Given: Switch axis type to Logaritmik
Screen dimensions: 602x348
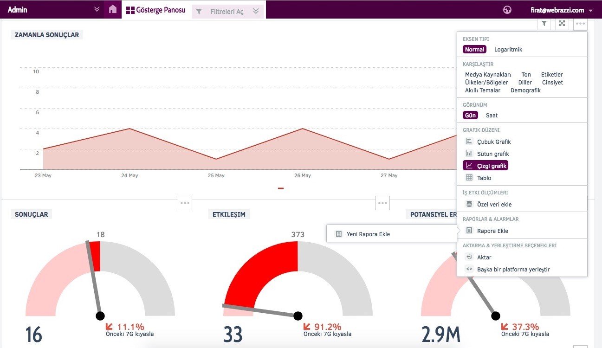Looking at the screenshot, I should (508, 49).
